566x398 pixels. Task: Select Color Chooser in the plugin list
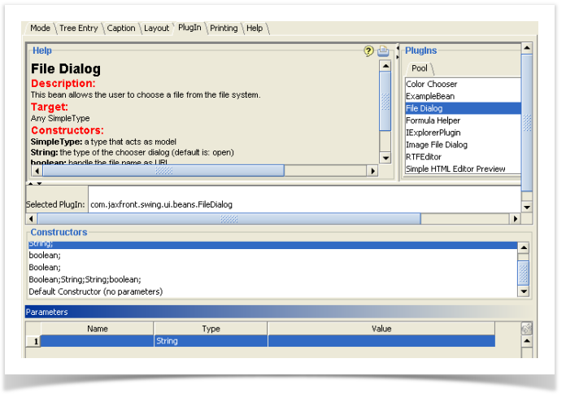pyautogui.click(x=432, y=84)
